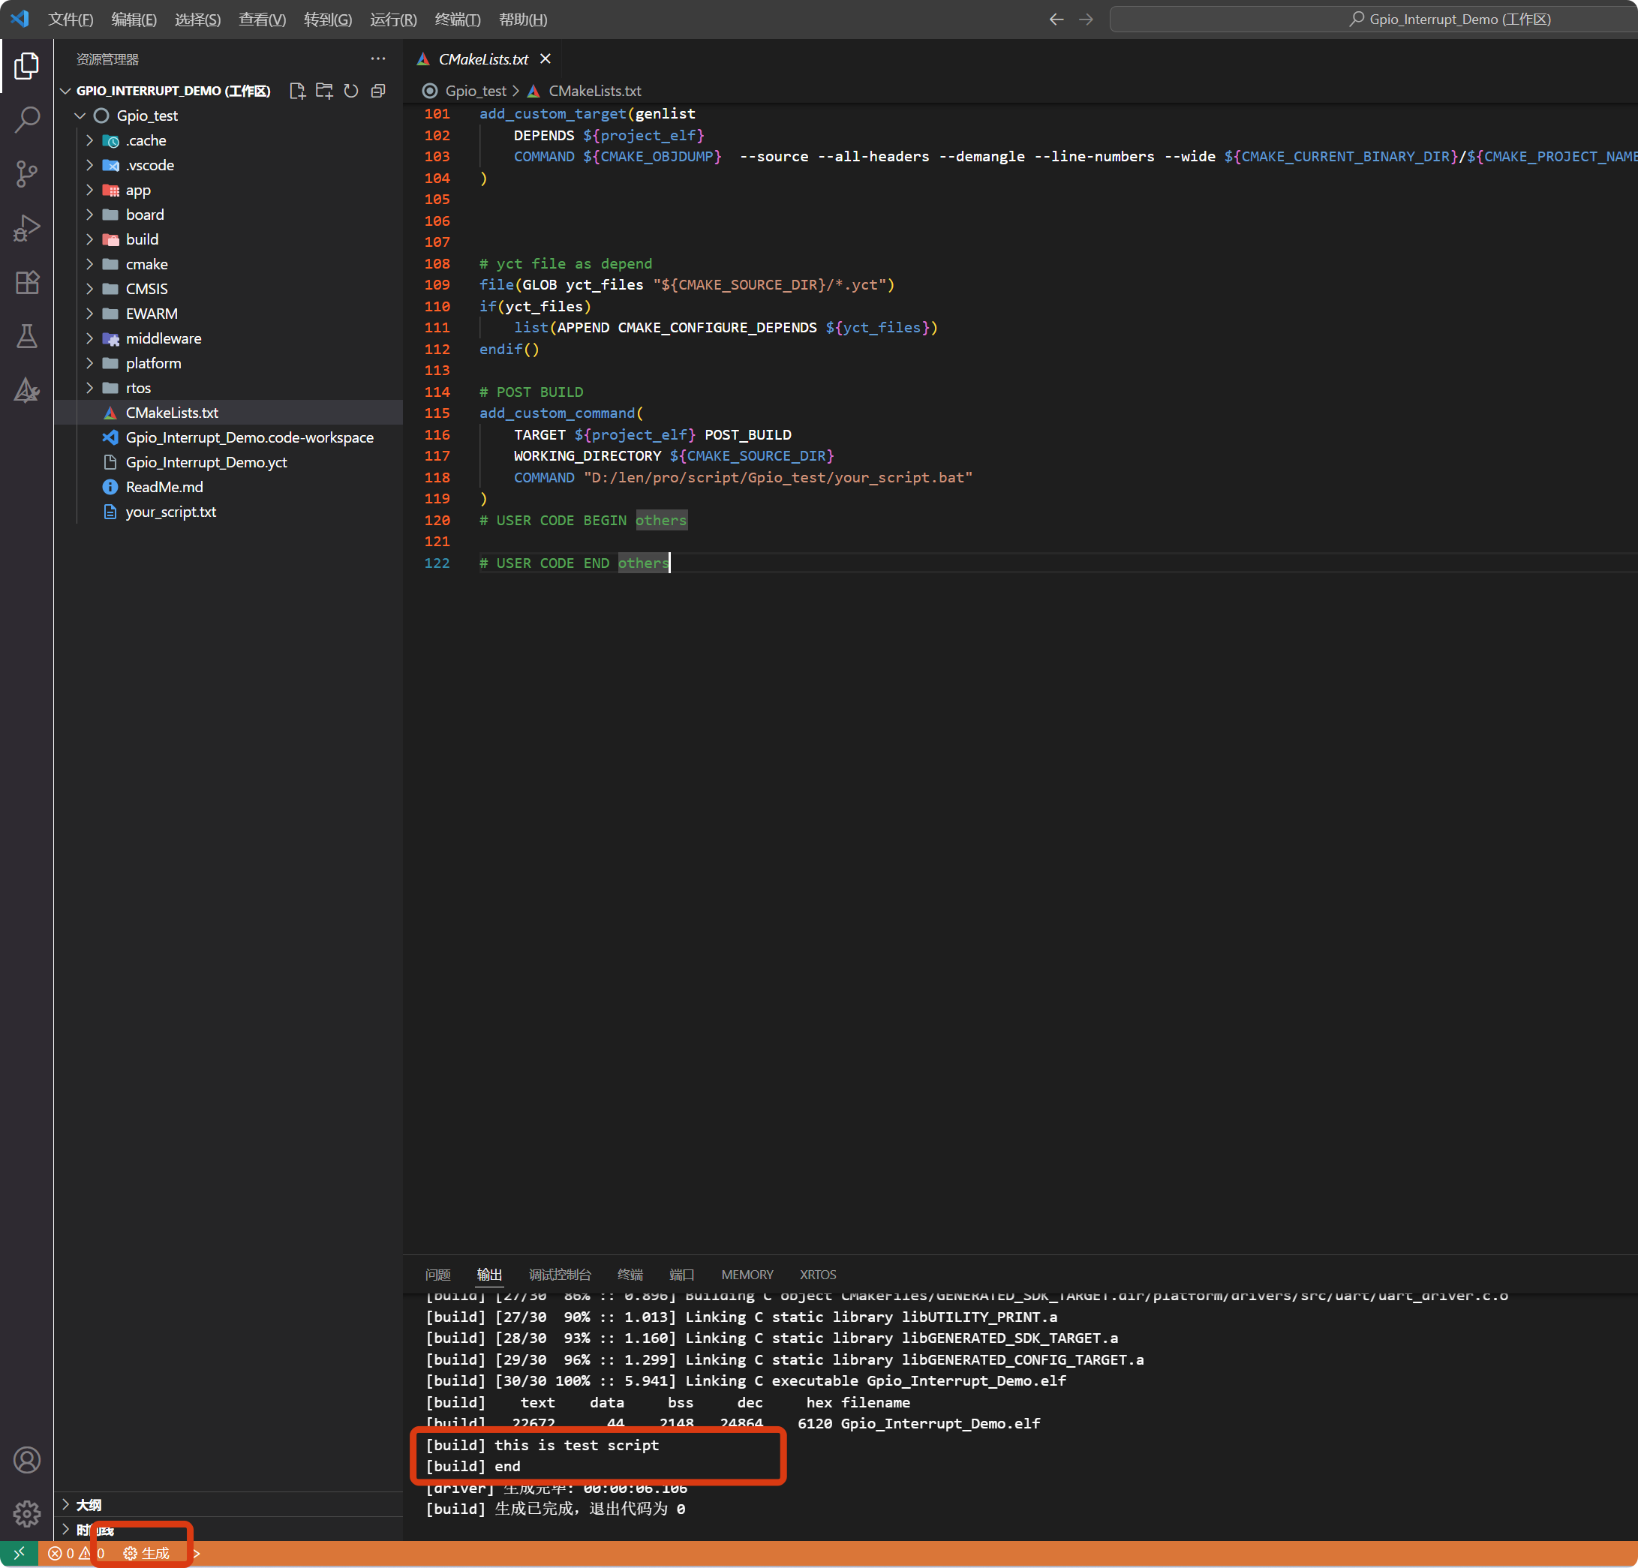Collapse all folders in explorer
This screenshot has height=1568, width=1638.
[x=377, y=91]
